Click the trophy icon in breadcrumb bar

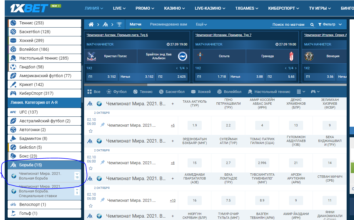tap(119, 24)
